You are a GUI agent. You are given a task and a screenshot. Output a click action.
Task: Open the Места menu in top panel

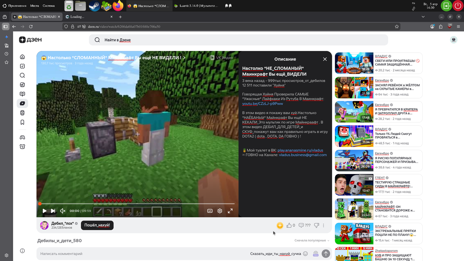pyautogui.click(x=34, y=6)
